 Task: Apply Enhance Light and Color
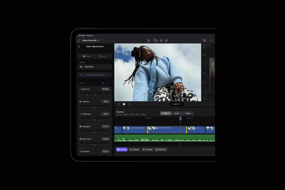(x=95, y=75)
